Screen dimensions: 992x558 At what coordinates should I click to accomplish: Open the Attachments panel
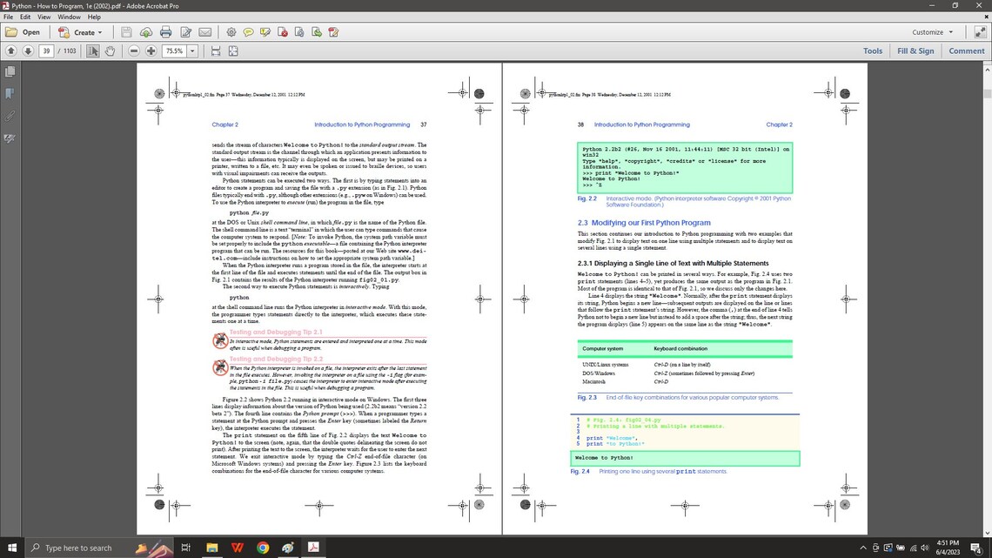(x=10, y=116)
